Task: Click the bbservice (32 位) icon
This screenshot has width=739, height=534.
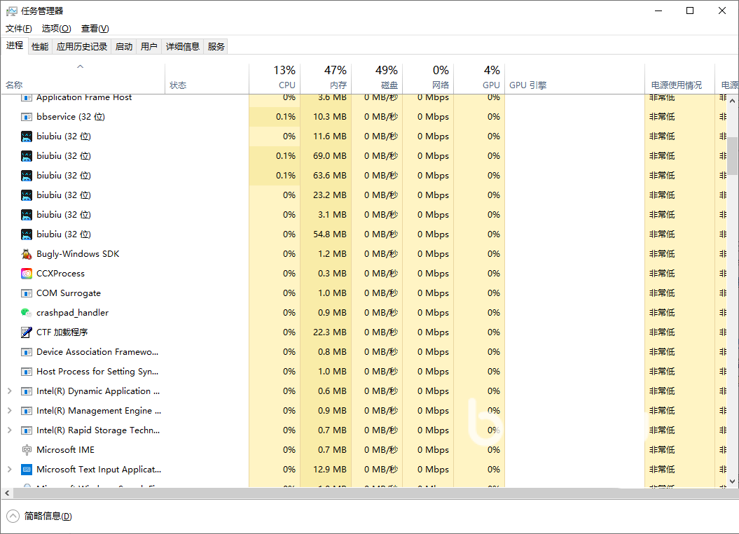Action: point(27,117)
